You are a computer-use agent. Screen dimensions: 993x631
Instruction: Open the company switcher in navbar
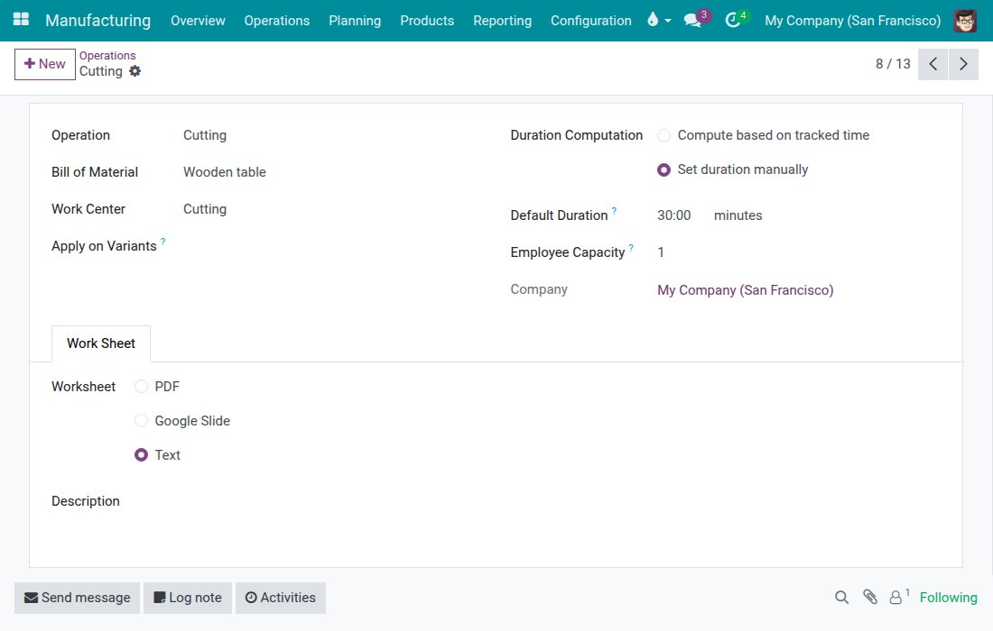tap(852, 20)
